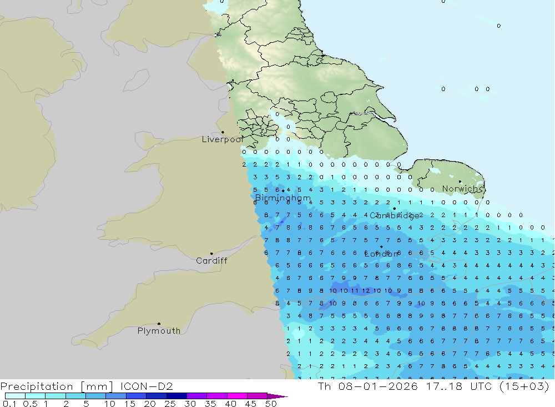Click the Liverpool city label
The width and height of the screenshot is (555, 407).
tap(223, 139)
